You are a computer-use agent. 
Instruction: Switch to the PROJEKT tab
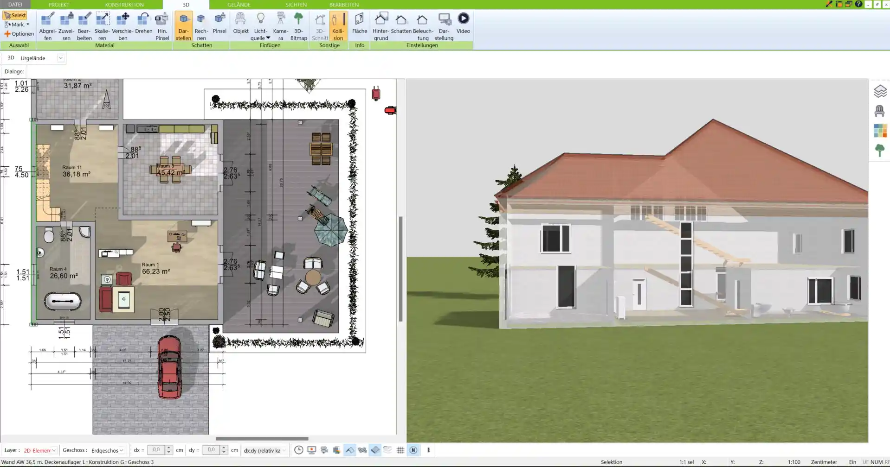pyautogui.click(x=59, y=5)
